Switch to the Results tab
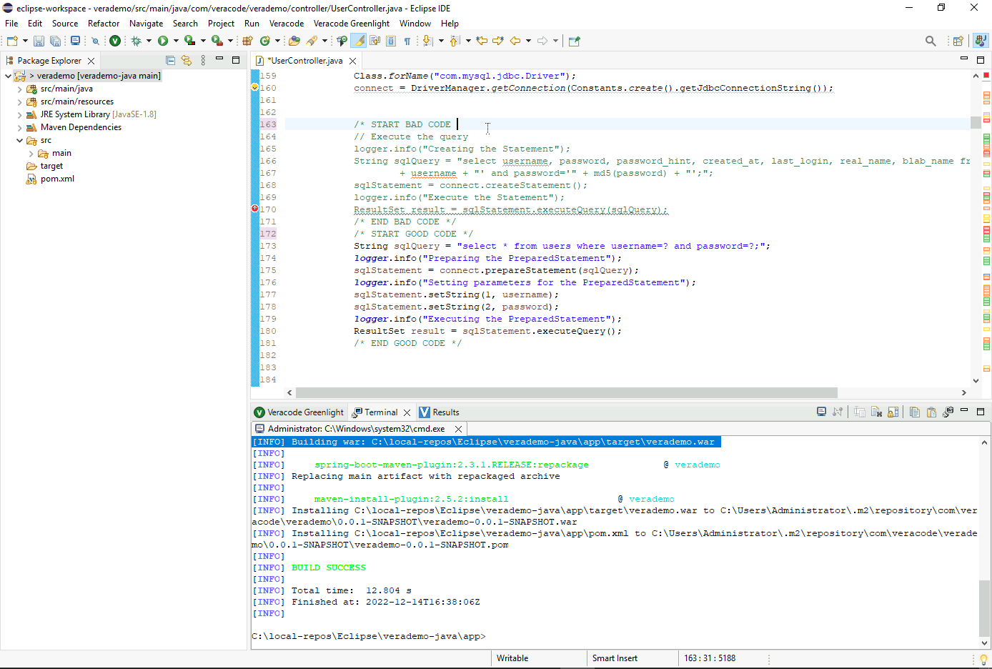Image resolution: width=992 pixels, height=669 pixels. coord(440,412)
